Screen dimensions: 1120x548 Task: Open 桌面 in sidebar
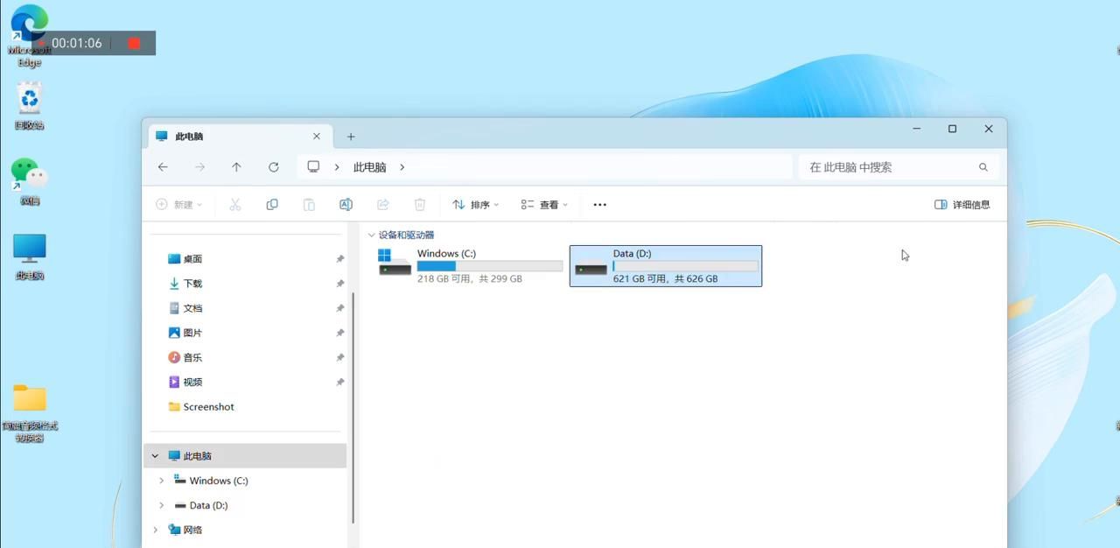192,259
